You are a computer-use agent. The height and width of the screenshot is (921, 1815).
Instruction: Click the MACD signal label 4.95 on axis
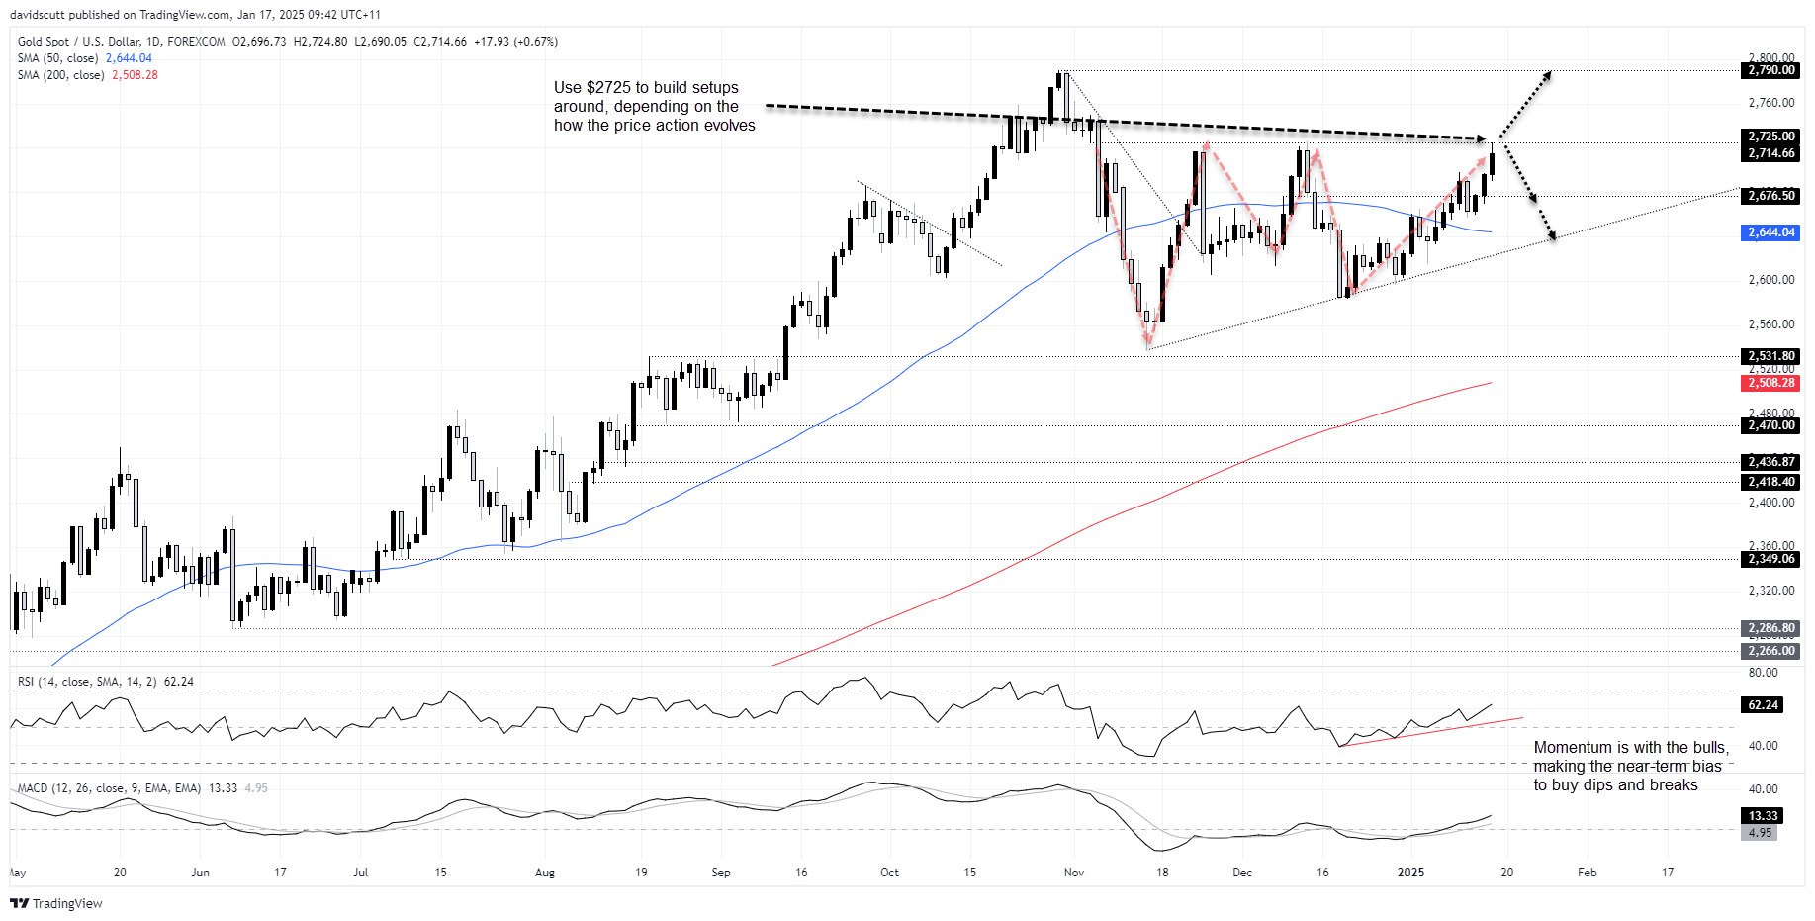1760,833
